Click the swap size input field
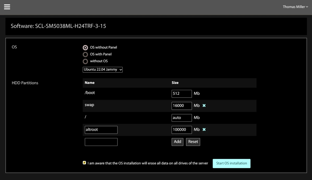312x180 pixels. point(181,105)
